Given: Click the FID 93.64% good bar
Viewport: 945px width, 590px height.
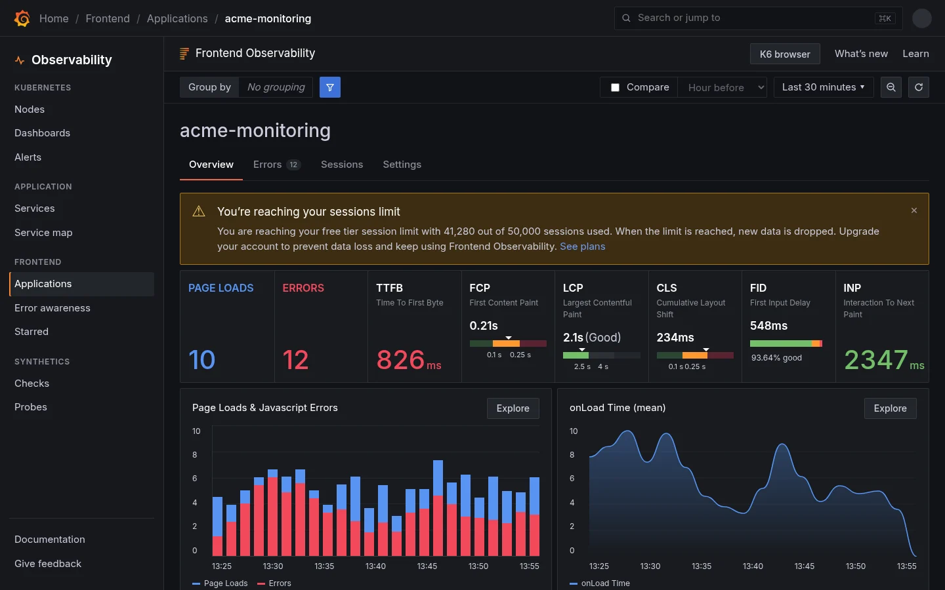Looking at the screenshot, I should pos(786,344).
